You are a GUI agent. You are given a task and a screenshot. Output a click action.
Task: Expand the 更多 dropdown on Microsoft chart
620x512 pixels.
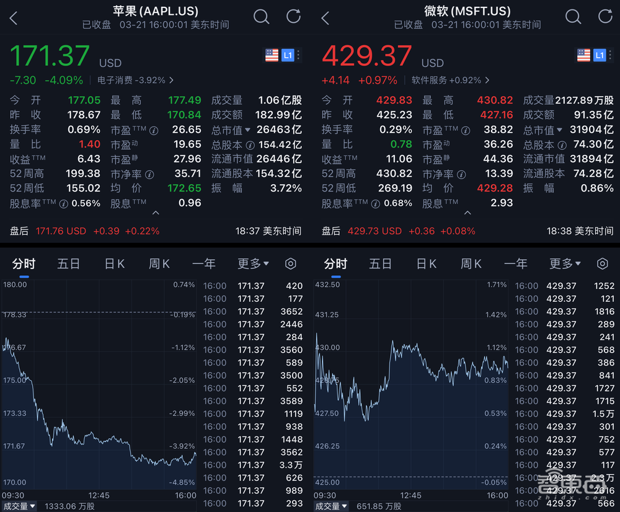(565, 264)
